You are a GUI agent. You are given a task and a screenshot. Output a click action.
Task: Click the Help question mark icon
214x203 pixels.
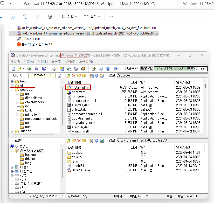click(x=108, y=69)
